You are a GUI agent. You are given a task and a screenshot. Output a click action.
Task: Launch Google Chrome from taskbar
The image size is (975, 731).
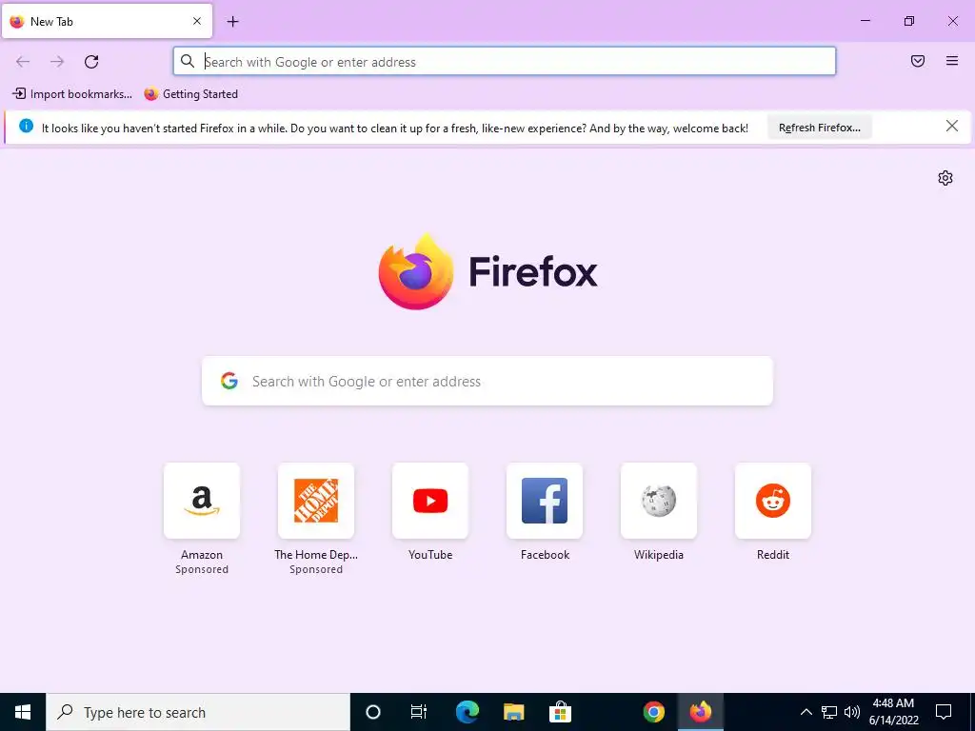click(x=653, y=712)
